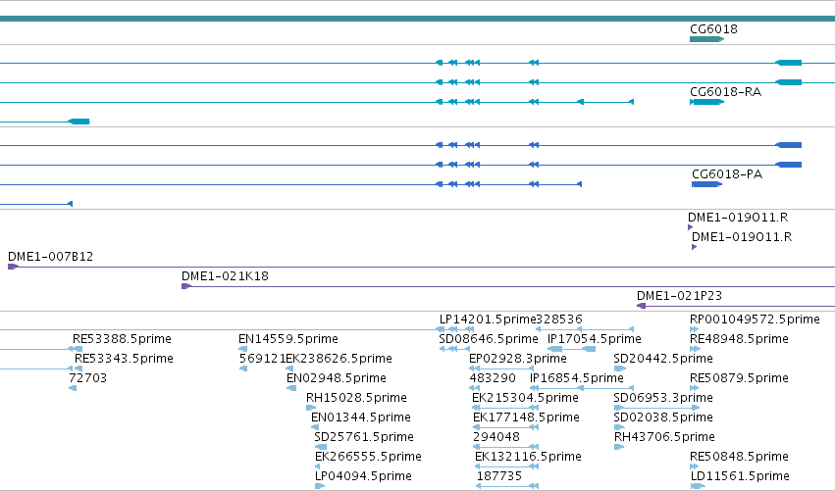Open the EK132116.5prime EST label
This screenshot has height=491, width=835.
click(528, 457)
